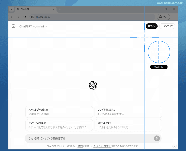Reload the page with the refresh icon
Viewport: 186px width, 151px height.
(25, 17)
